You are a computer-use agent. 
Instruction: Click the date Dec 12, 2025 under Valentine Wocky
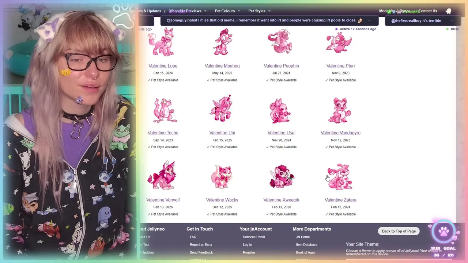(x=222, y=207)
